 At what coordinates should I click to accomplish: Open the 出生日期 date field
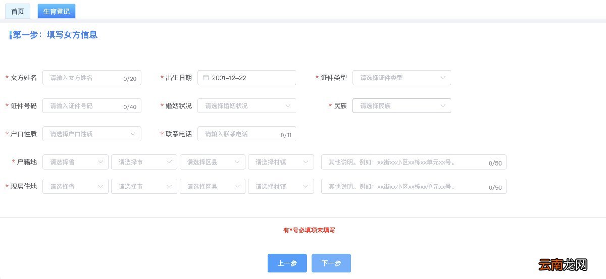(247, 78)
